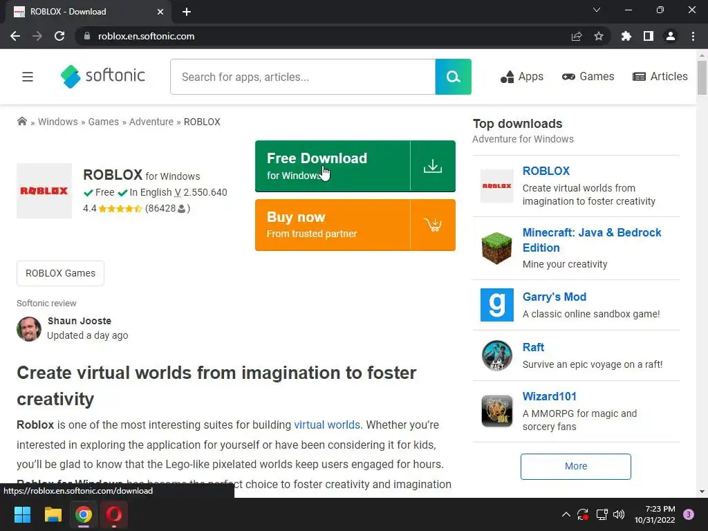Toggle the browser side panel
The width and height of the screenshot is (708, 531).
(649, 36)
